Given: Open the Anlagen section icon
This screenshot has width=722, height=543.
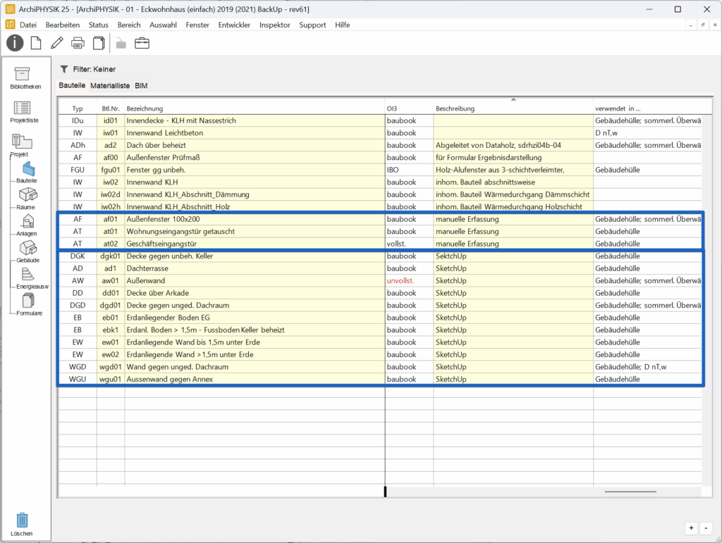Looking at the screenshot, I should click(28, 222).
